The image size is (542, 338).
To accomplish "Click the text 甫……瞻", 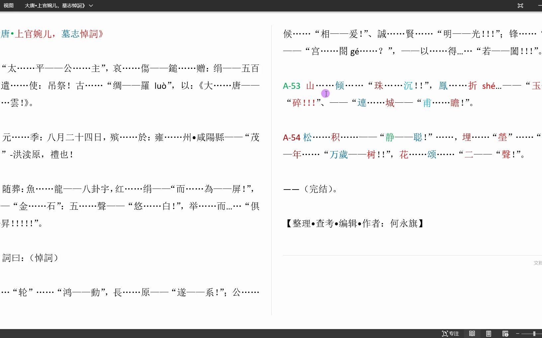I will pyautogui.click(x=441, y=103).
